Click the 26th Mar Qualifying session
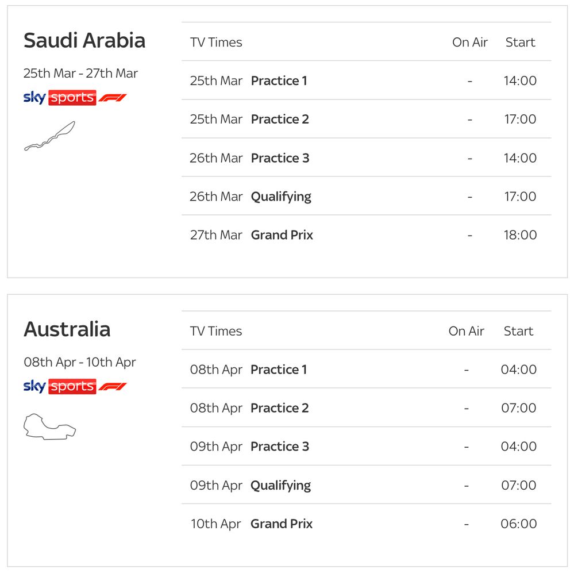 pyautogui.click(x=281, y=197)
